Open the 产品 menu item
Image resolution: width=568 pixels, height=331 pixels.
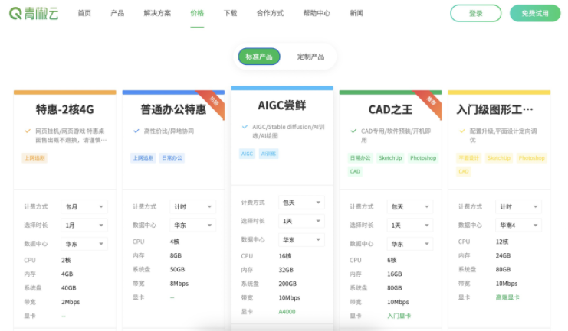pyautogui.click(x=117, y=13)
